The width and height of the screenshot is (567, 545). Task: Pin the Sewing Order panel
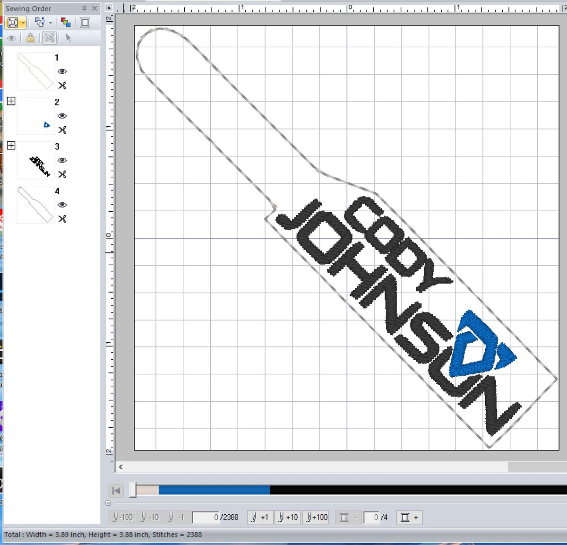(84, 9)
